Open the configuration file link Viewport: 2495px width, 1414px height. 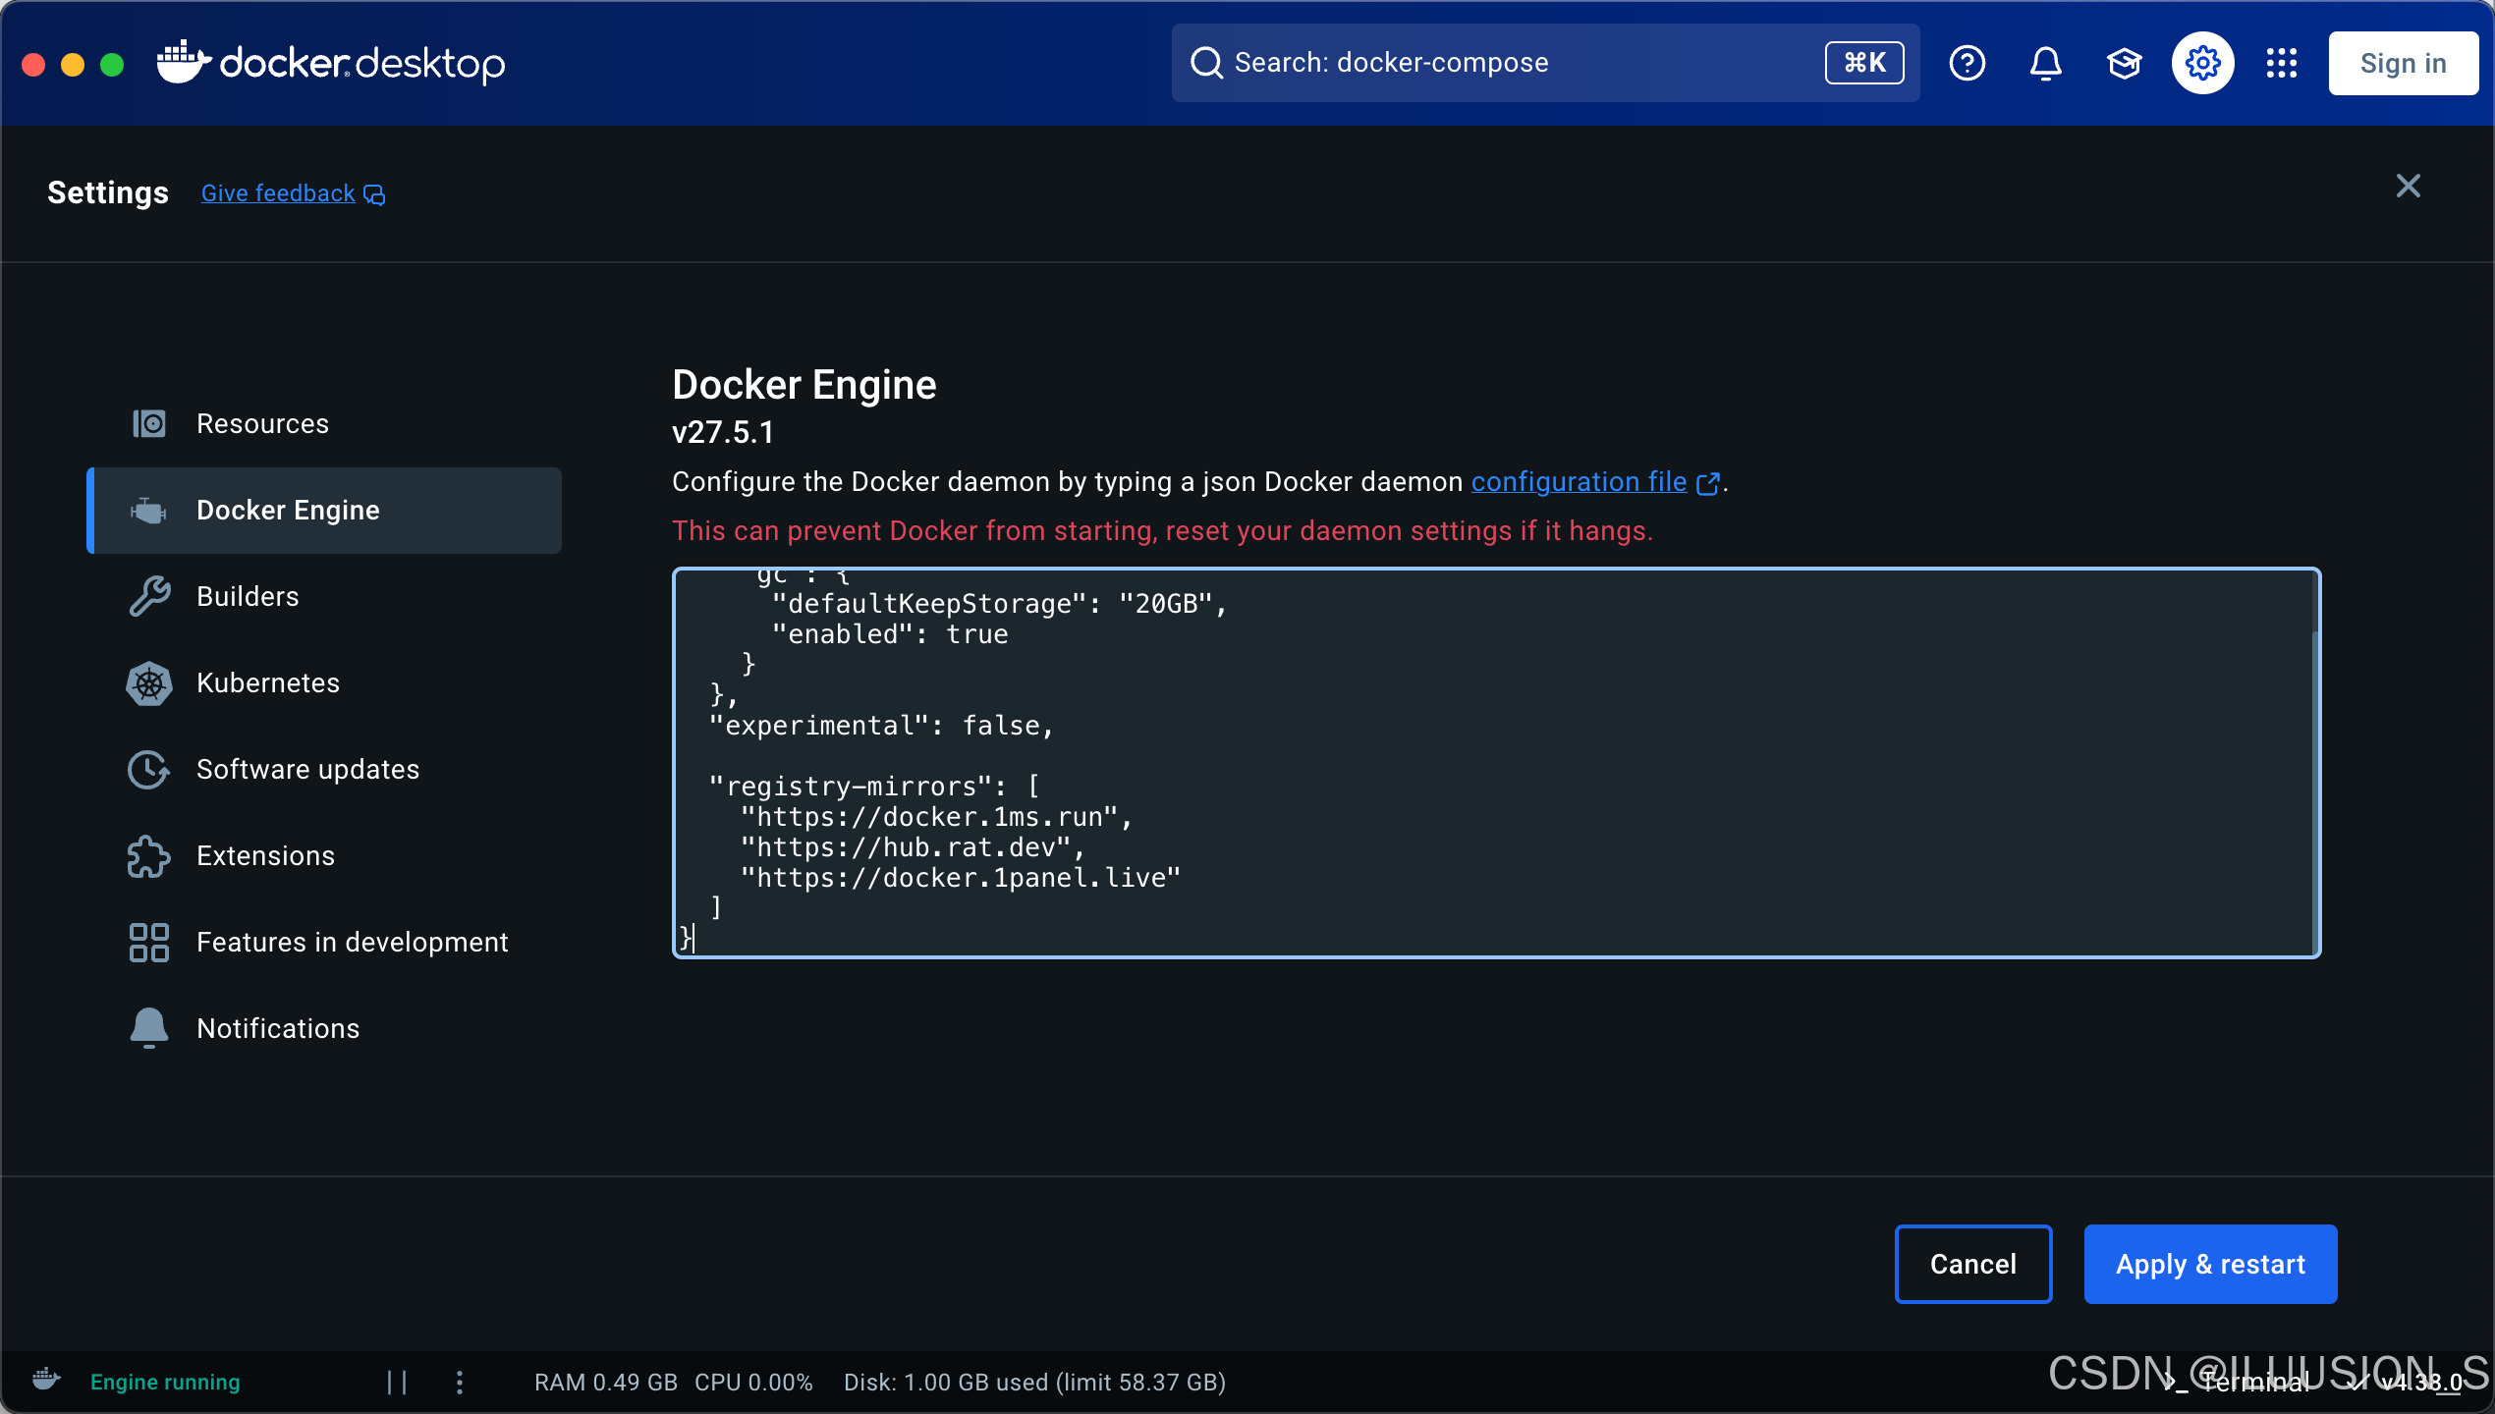pyautogui.click(x=1579, y=482)
